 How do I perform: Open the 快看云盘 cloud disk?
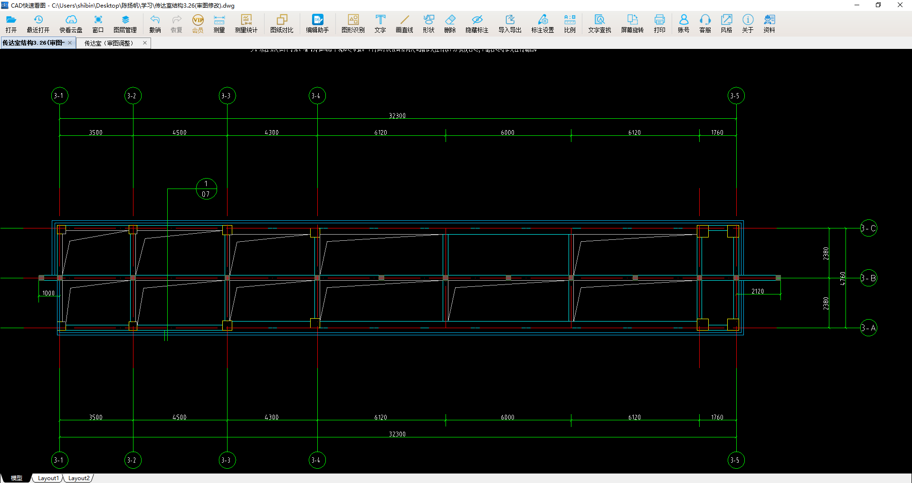point(71,23)
